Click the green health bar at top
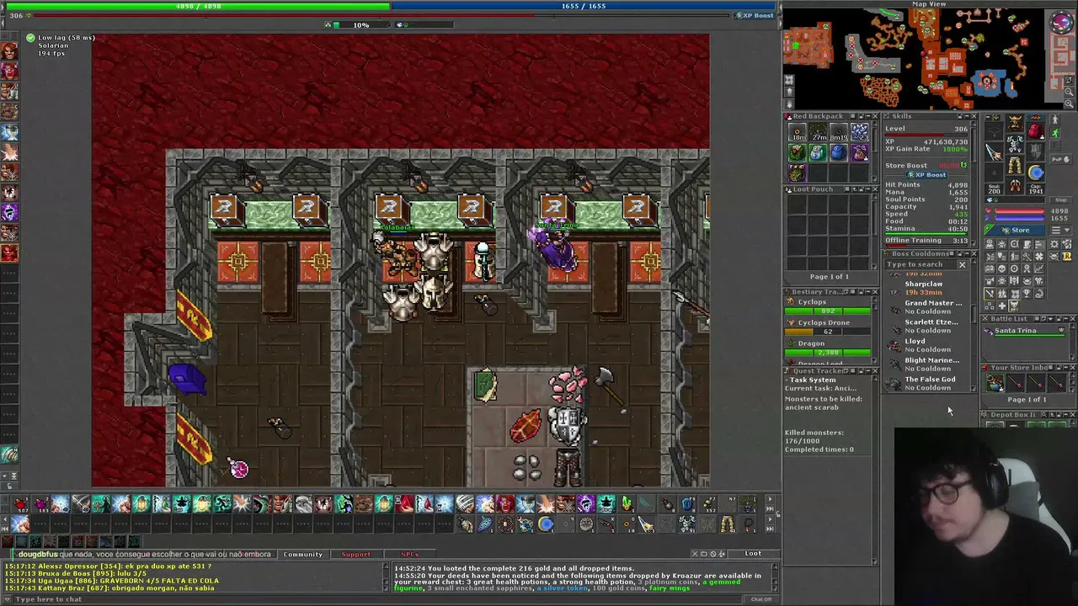 [x=199, y=6]
